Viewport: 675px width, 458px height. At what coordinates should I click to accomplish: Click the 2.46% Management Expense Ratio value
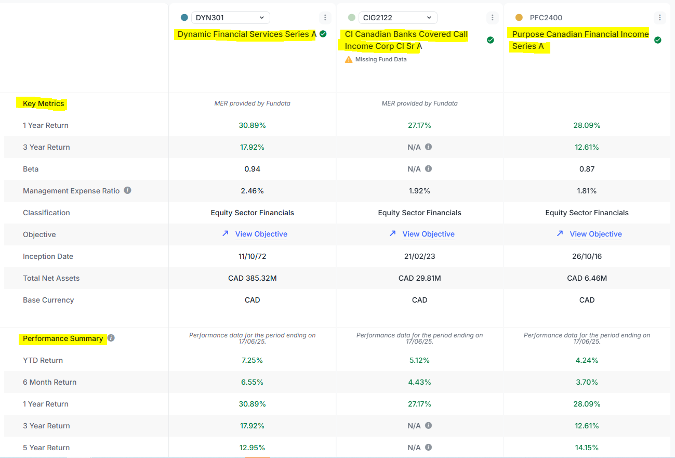click(x=253, y=191)
